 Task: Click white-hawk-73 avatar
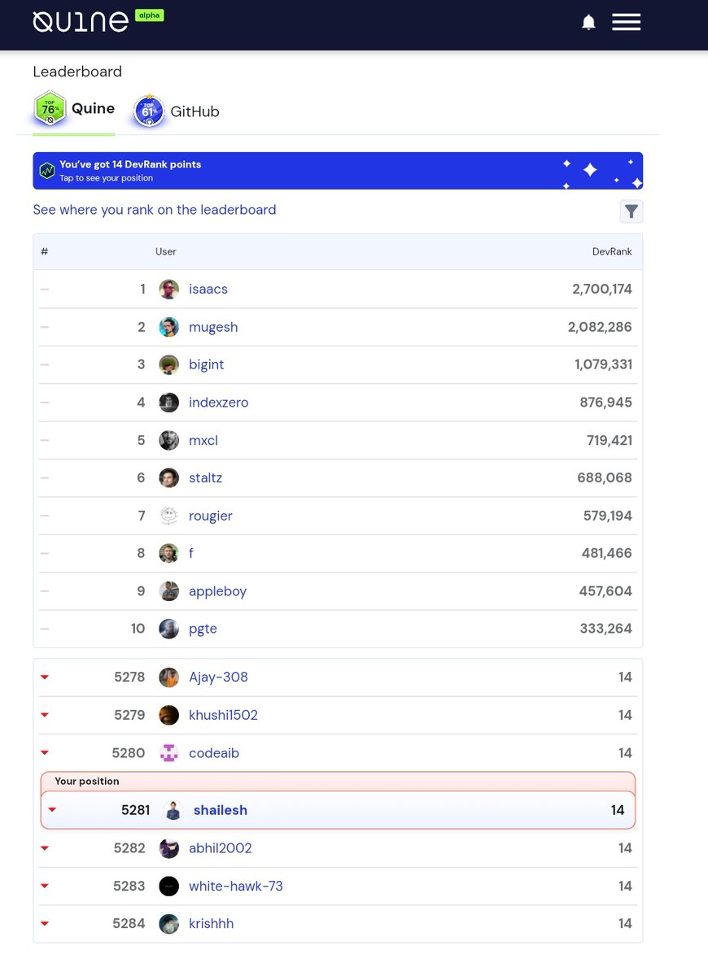point(169,887)
